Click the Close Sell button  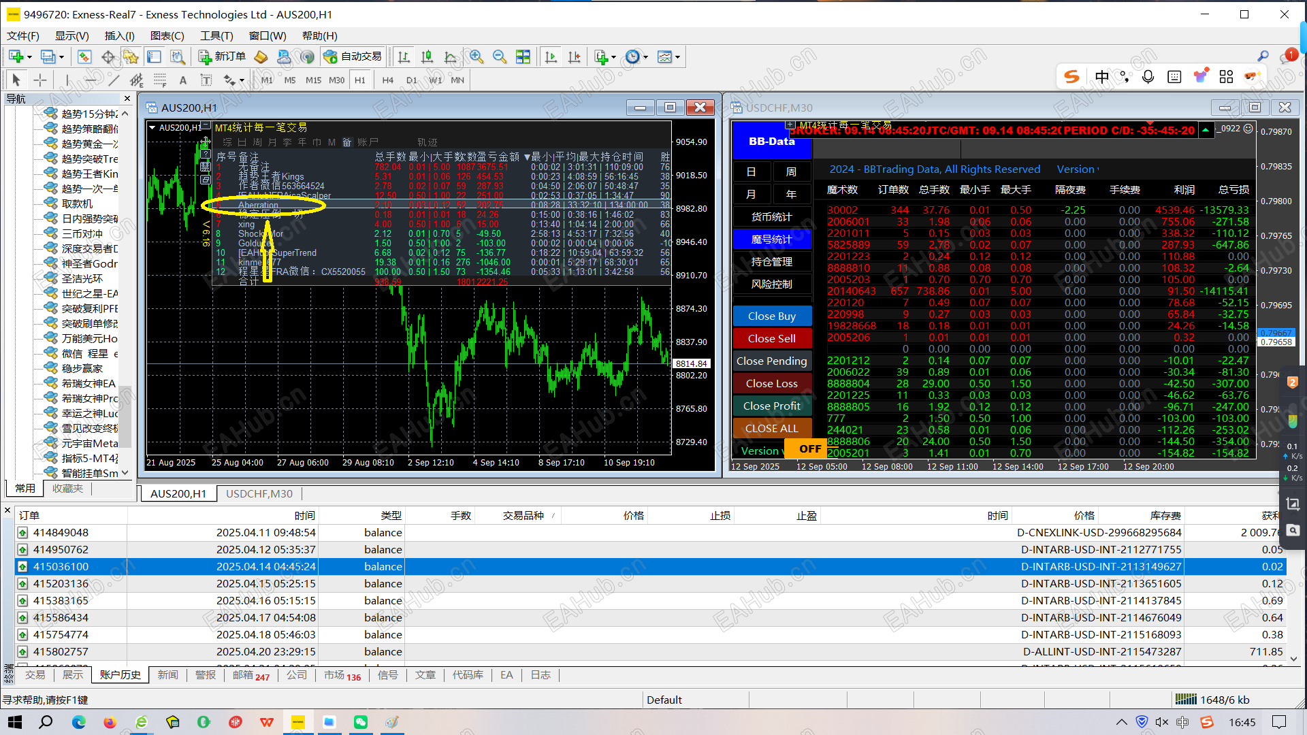pyautogui.click(x=772, y=339)
